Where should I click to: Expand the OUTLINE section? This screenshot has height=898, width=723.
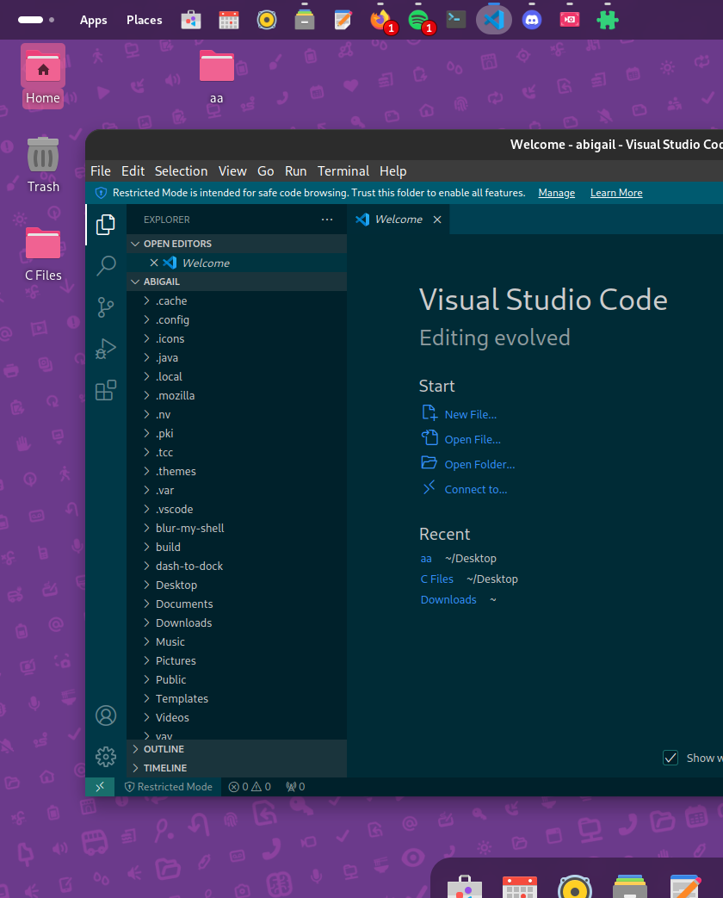coord(164,749)
